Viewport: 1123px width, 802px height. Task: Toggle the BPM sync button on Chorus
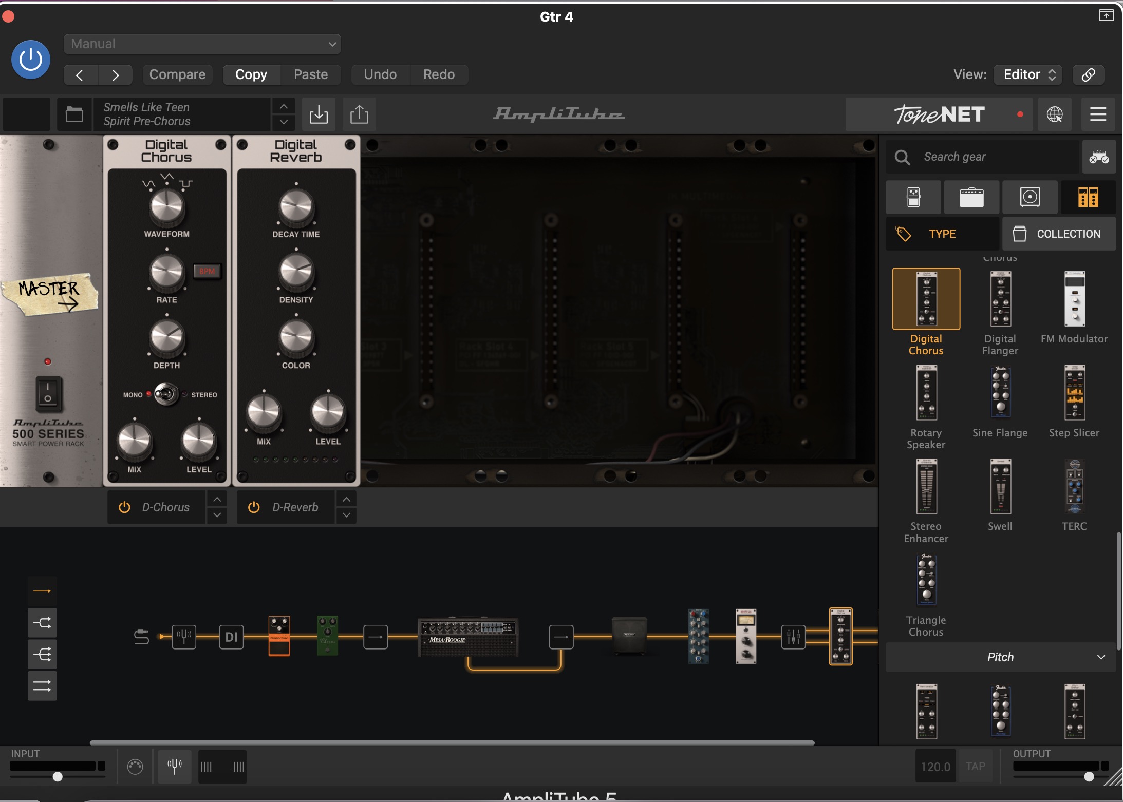pos(208,271)
